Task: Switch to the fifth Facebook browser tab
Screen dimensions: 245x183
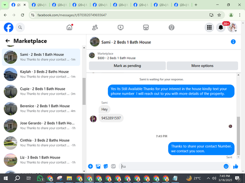Action: tap(100, 5)
